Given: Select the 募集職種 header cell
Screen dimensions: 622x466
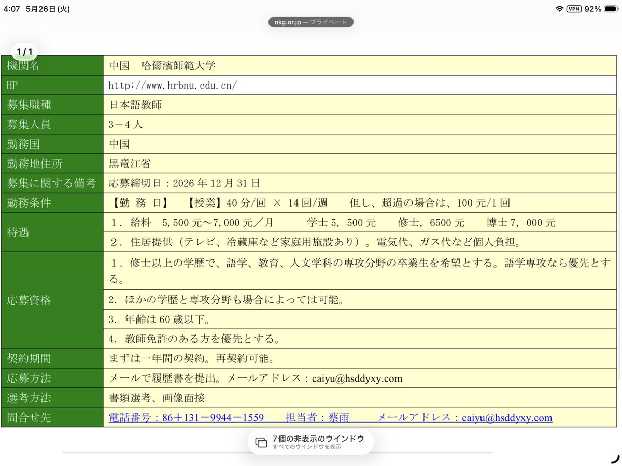Looking at the screenshot, I should tap(52, 105).
